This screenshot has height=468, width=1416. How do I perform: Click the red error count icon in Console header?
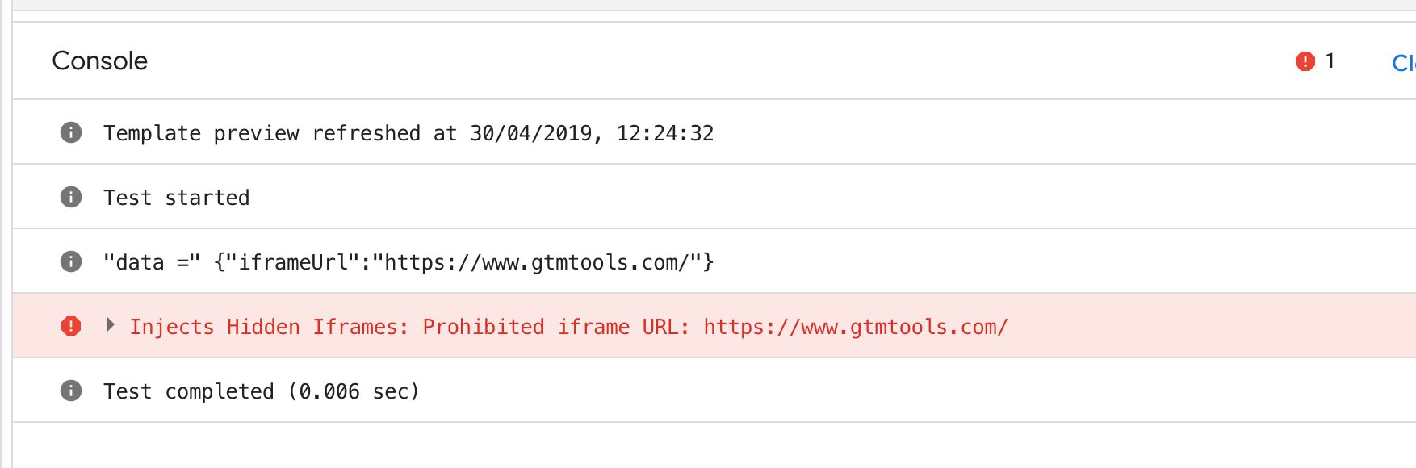(1305, 61)
